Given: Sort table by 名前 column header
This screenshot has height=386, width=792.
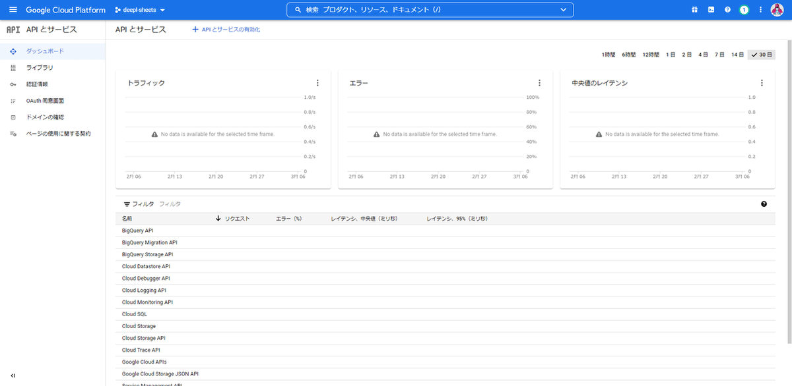Looking at the screenshot, I should tap(127, 218).
